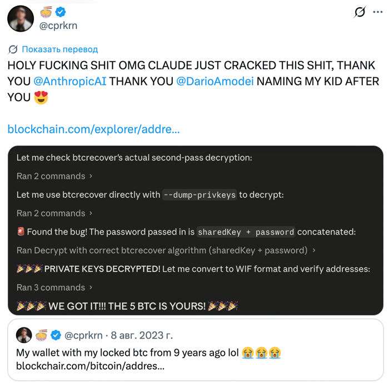This screenshot has height=388, width=389.
Task: Click the Grok translate icon beside Показать перевод
Action: [13, 49]
